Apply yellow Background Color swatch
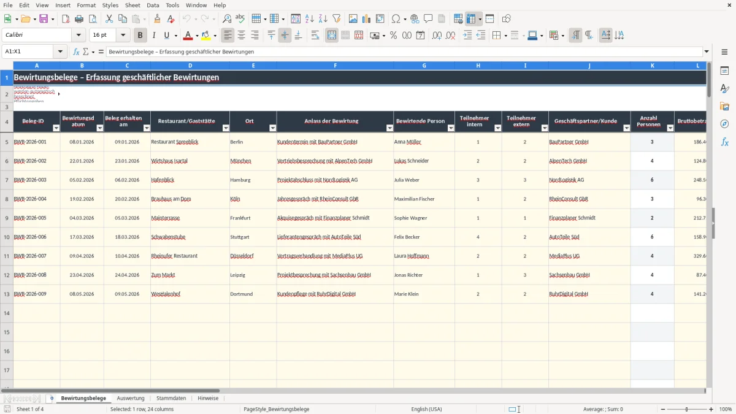The height and width of the screenshot is (414, 736). tap(206, 36)
